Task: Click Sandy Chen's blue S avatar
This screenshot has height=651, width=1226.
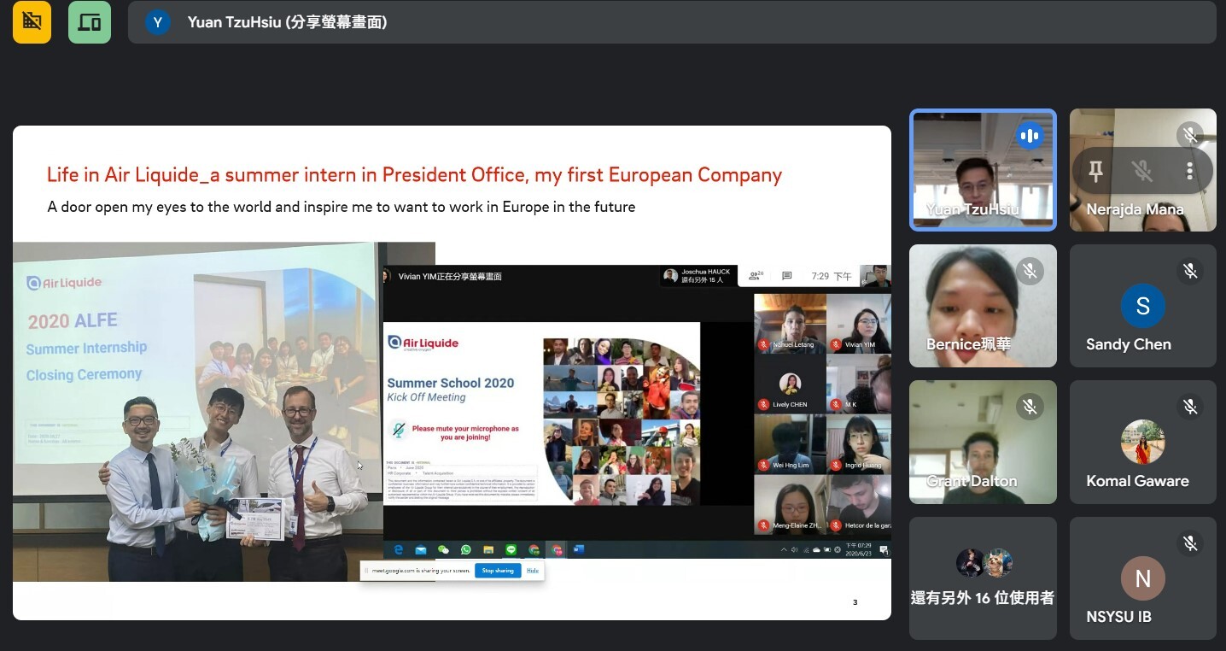Action: 1142,306
